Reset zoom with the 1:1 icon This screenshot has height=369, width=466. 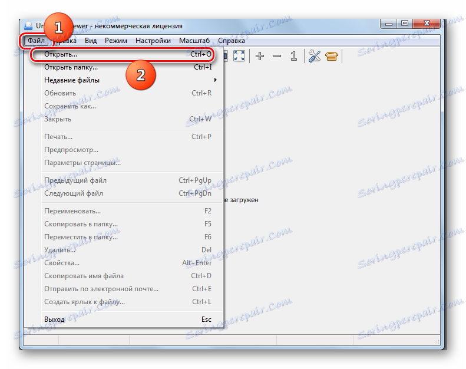293,55
